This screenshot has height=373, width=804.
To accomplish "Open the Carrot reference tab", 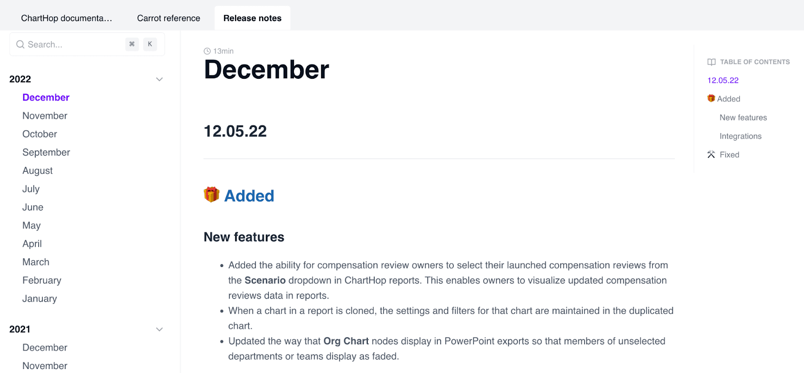I will click(x=168, y=18).
